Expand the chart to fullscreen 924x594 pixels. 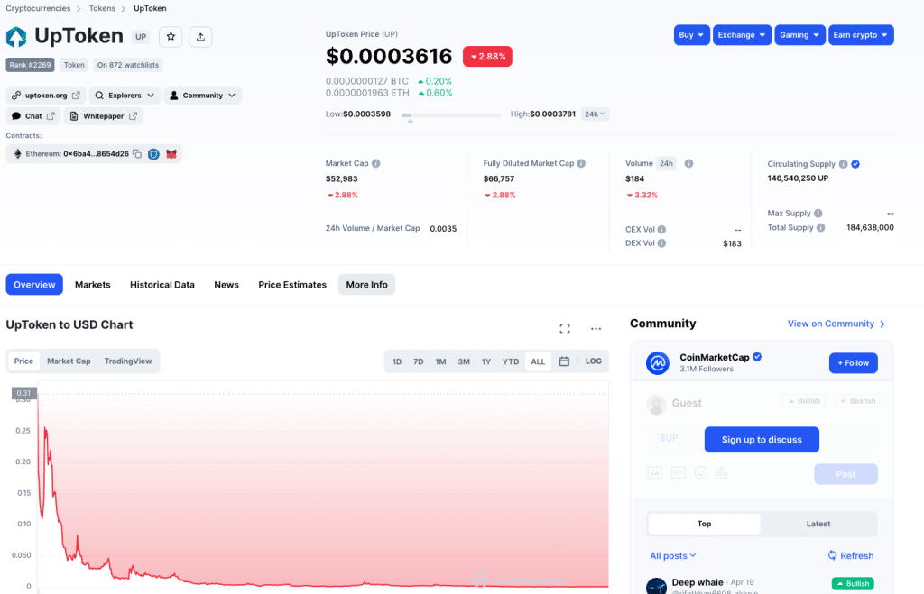(x=565, y=328)
